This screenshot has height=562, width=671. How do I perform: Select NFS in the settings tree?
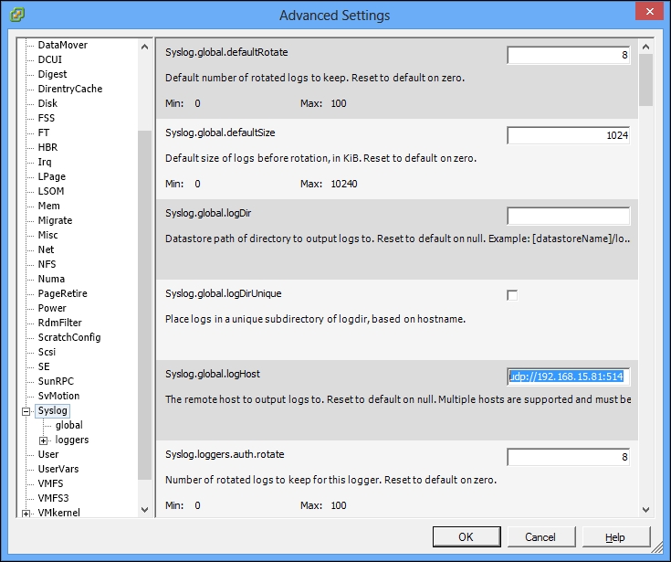[47, 264]
